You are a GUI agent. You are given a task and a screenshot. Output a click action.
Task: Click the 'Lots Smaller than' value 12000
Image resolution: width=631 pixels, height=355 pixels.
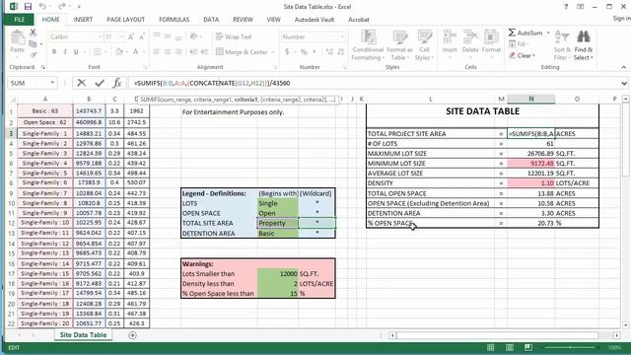point(278,274)
